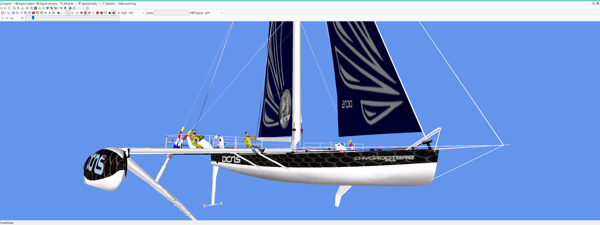Image resolution: width=600 pixels, height=225 pixels.
Task: Click the green square icon
Action: (42, 13)
